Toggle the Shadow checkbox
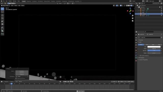Screen dimensions: 163x92 [140, 58]
